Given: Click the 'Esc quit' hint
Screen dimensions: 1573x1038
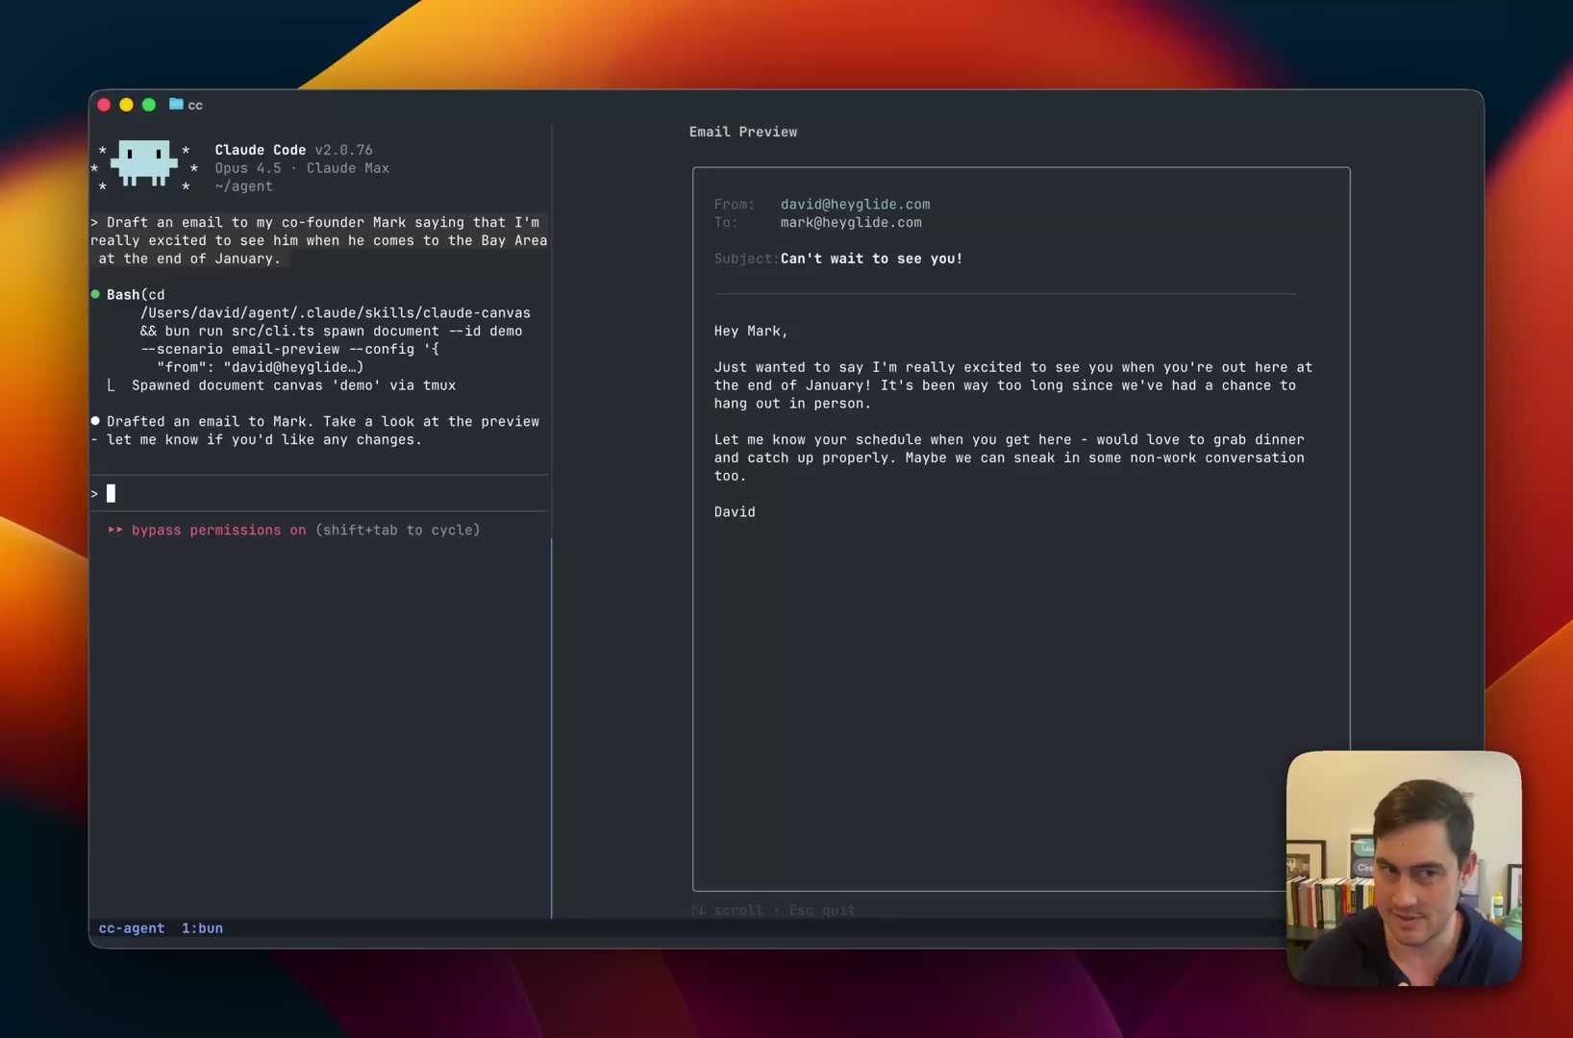Looking at the screenshot, I should [x=821, y=910].
